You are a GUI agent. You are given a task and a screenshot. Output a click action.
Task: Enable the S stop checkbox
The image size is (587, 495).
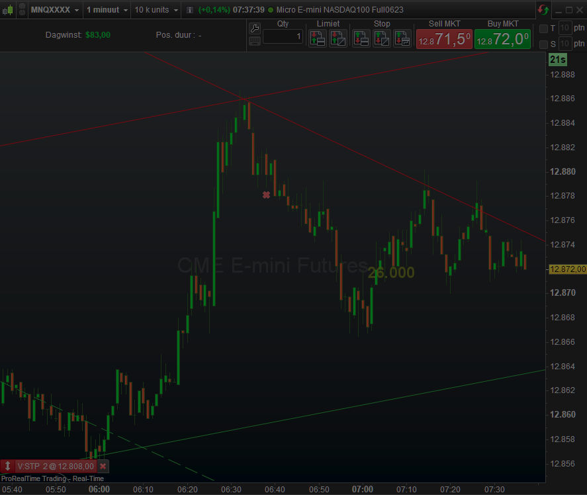tap(543, 44)
